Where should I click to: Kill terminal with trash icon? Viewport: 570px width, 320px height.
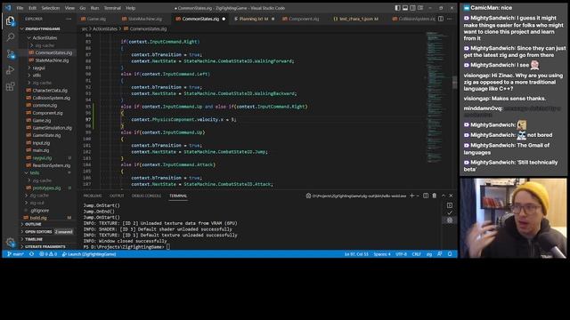coord(434,196)
